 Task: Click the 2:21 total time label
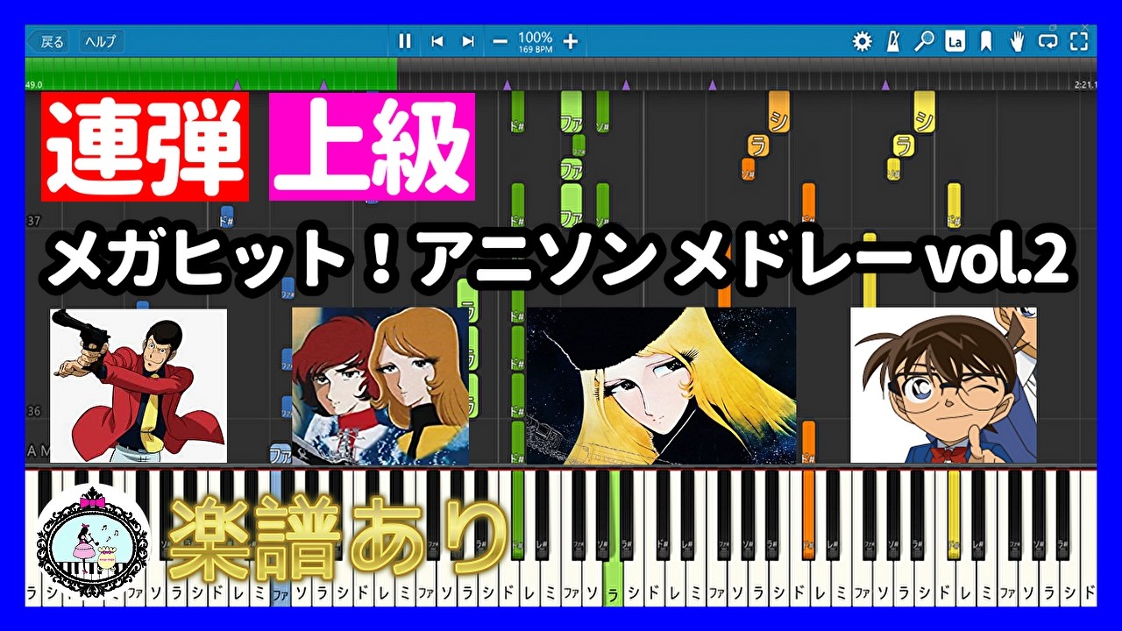[1085, 86]
